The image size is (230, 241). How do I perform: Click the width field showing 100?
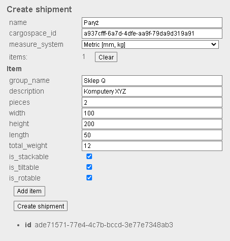point(152,113)
